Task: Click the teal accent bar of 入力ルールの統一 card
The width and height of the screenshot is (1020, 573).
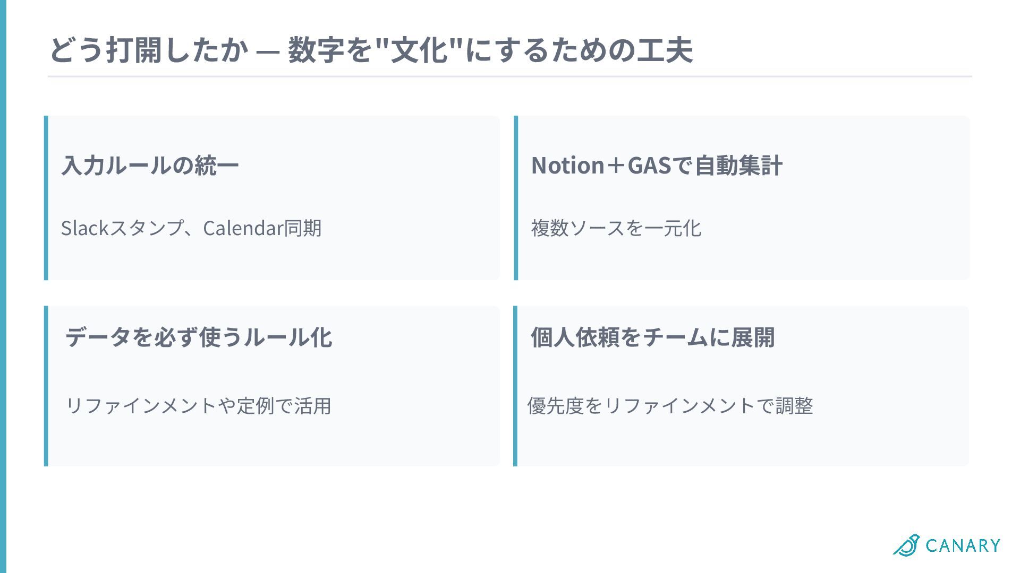Action: click(46, 198)
